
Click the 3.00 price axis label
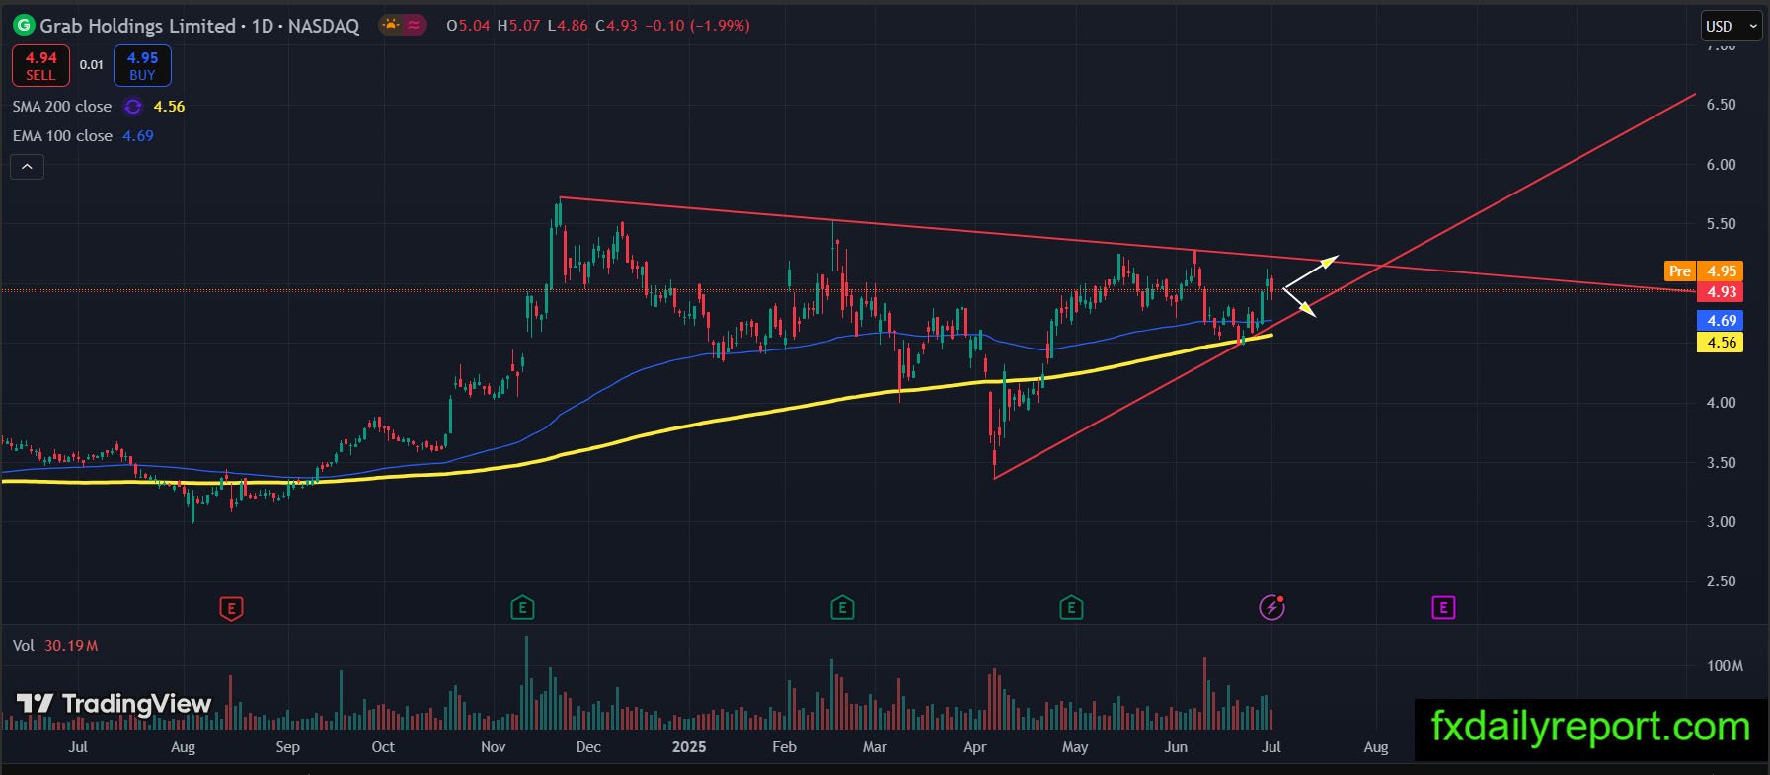(1721, 522)
